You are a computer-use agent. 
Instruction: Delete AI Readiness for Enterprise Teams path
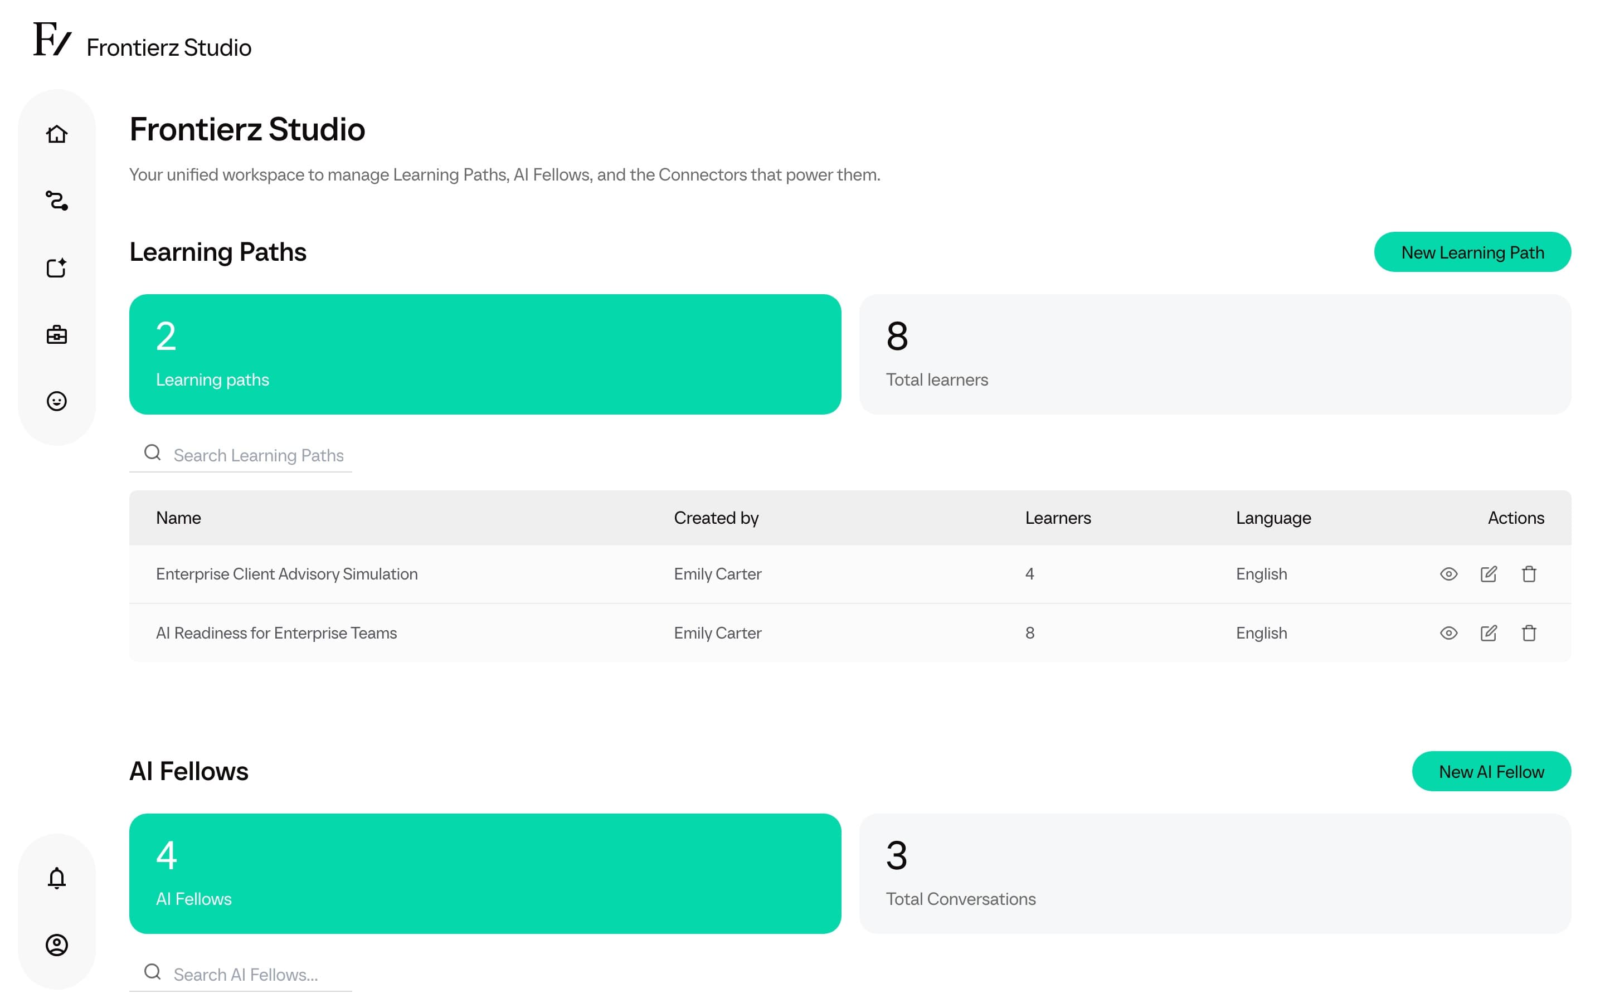point(1529,633)
